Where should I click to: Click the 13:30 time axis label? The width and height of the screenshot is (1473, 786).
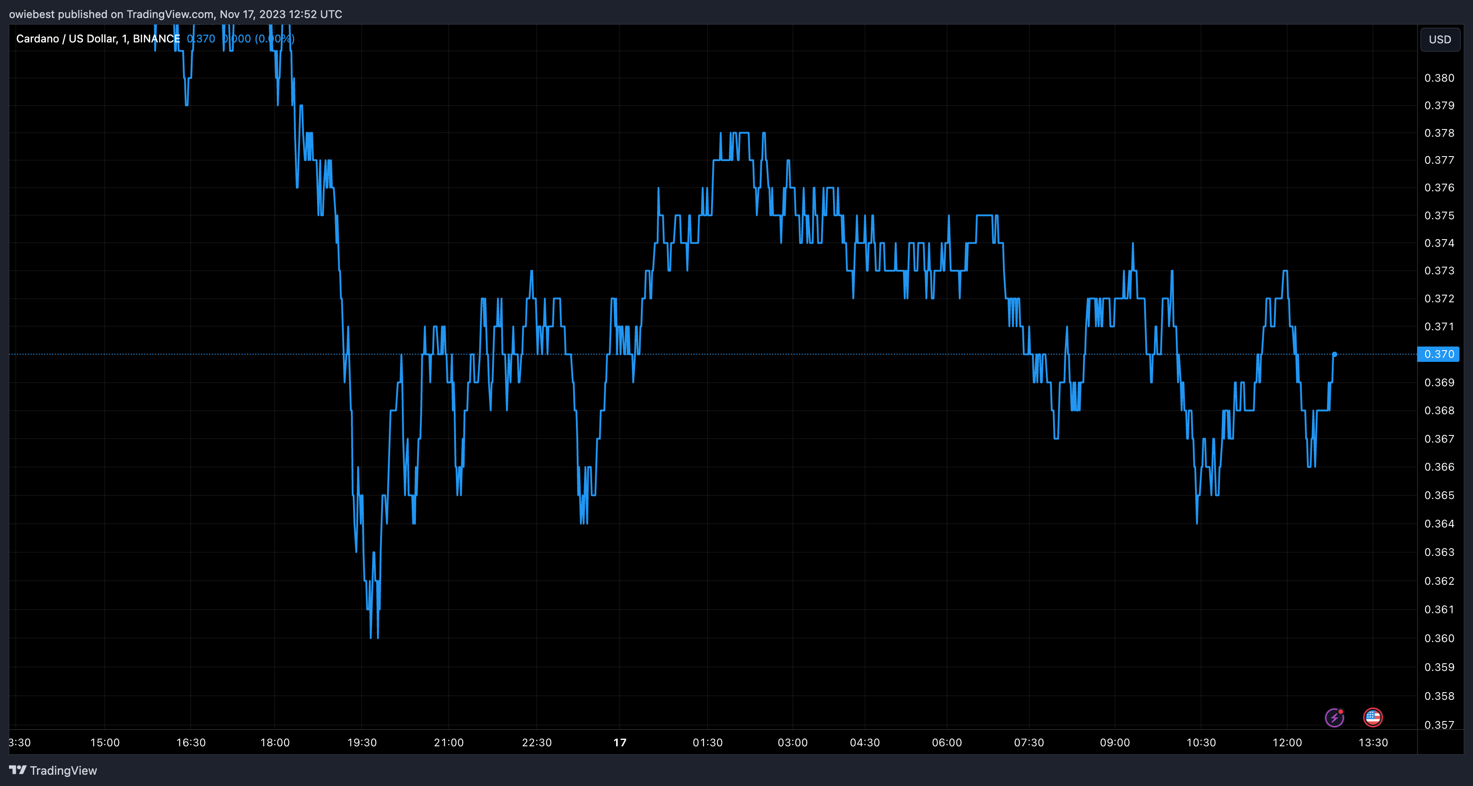(x=1373, y=743)
